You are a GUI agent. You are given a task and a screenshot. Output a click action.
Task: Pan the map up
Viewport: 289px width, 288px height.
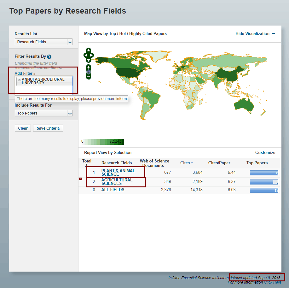[89, 50]
